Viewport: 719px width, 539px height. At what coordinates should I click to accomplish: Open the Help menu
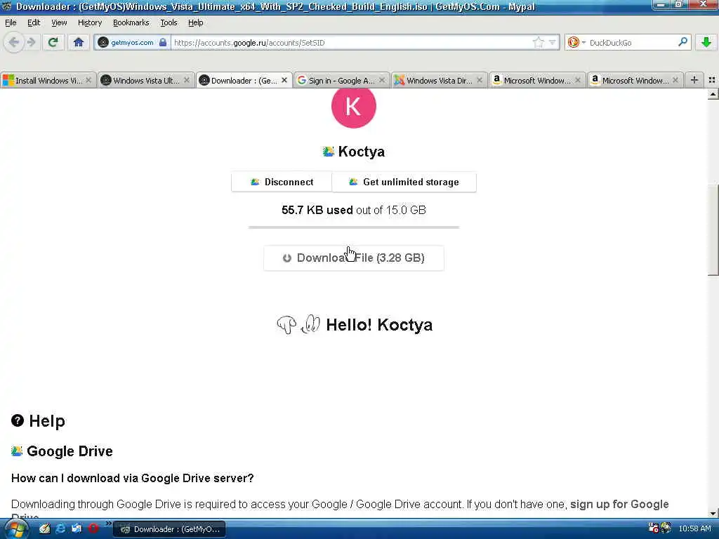tap(195, 22)
